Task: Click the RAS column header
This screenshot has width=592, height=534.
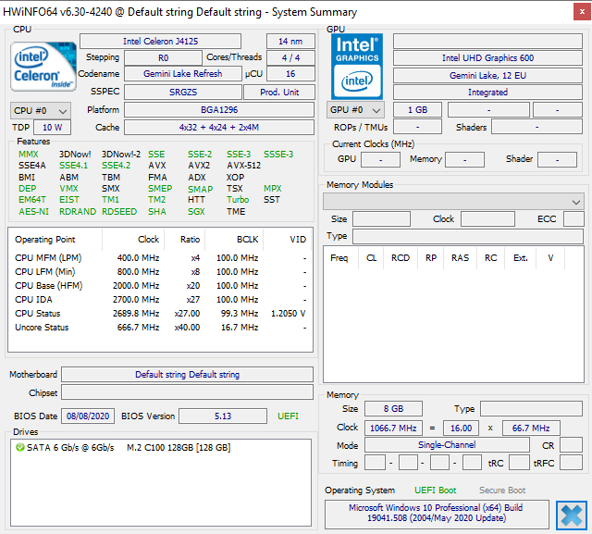Action: [460, 258]
